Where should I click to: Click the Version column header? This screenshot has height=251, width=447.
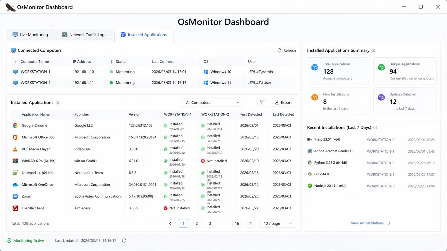pos(134,114)
